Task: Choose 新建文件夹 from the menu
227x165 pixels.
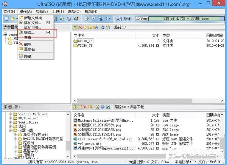Action: pos(36,18)
